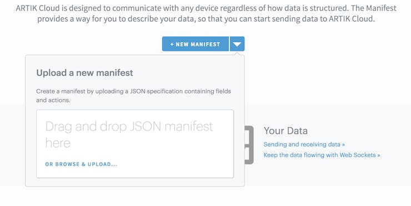Screen dimensions: 411x206
Task: Open Keep the data flowing with Web Sockets
Action: [322, 155]
